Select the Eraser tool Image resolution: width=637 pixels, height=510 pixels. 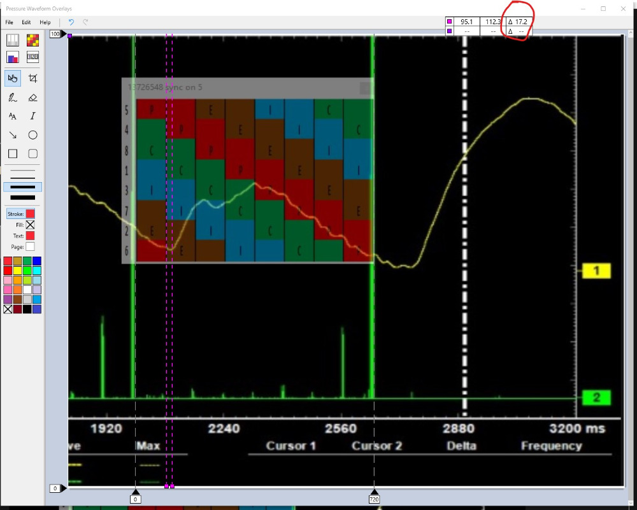coord(33,97)
